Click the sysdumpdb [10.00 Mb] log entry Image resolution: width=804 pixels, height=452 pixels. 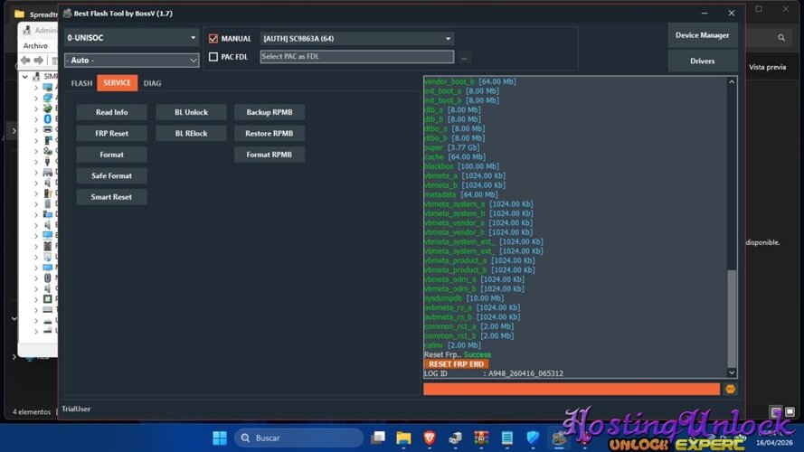[464, 298]
